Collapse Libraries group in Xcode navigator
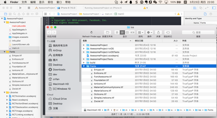 5,92
